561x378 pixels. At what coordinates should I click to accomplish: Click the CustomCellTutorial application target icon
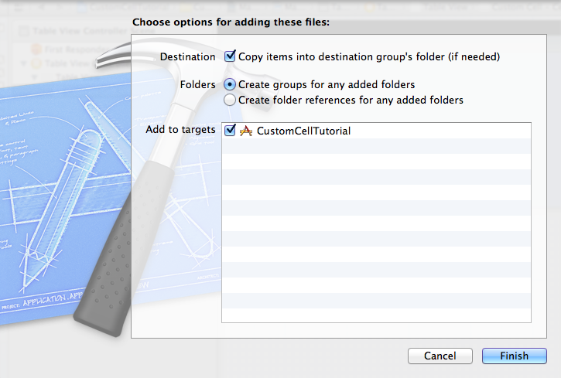246,131
